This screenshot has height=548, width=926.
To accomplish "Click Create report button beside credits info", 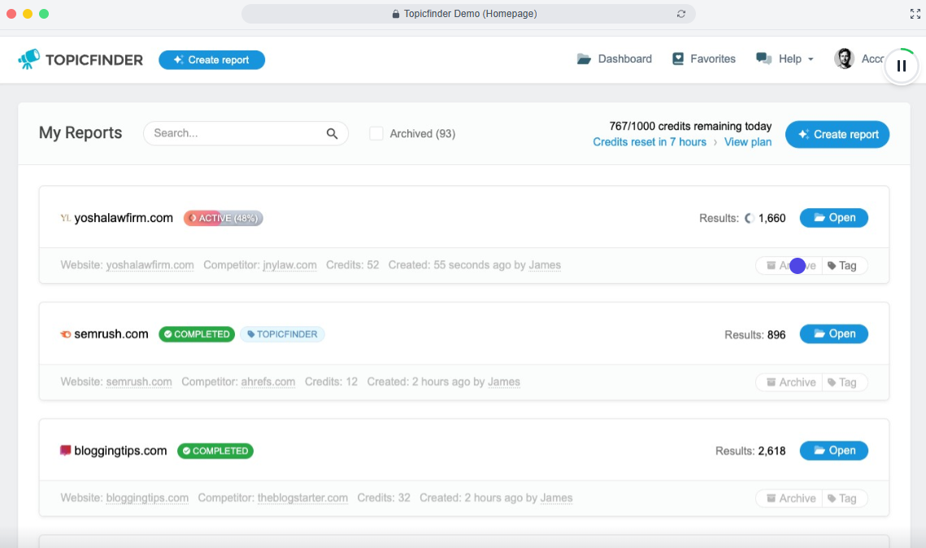I will tap(837, 134).
